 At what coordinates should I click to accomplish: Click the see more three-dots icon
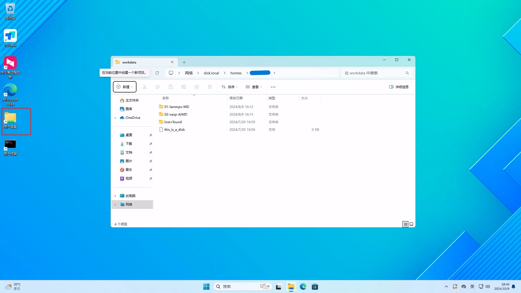pyautogui.click(x=273, y=87)
